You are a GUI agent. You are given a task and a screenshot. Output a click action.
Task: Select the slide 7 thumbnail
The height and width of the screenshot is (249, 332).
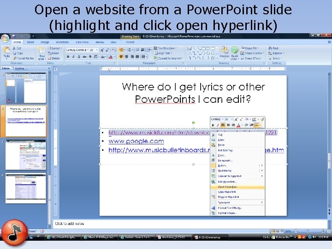click(26, 154)
